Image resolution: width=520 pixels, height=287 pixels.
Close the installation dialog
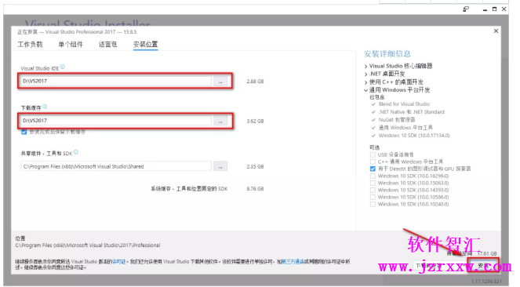tap(496, 31)
